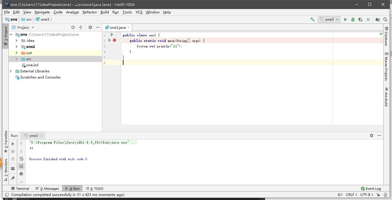Image resolution: width=392 pixels, height=200 pixels.
Task: Open the Project Structure icon
Action: [378, 19]
